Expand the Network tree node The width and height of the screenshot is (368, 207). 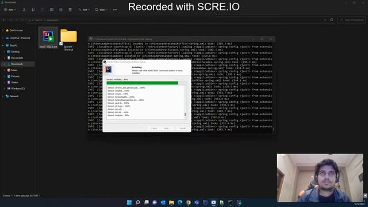tap(3, 96)
